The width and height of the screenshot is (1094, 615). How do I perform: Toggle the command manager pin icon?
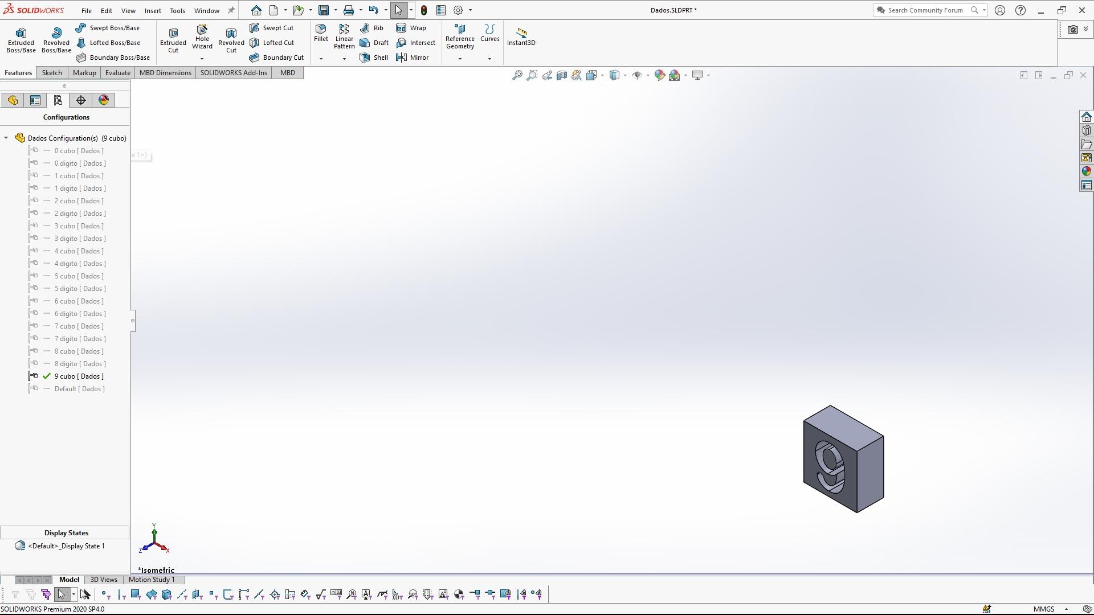pos(231,10)
